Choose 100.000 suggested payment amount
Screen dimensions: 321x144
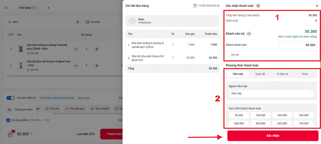click(260, 115)
